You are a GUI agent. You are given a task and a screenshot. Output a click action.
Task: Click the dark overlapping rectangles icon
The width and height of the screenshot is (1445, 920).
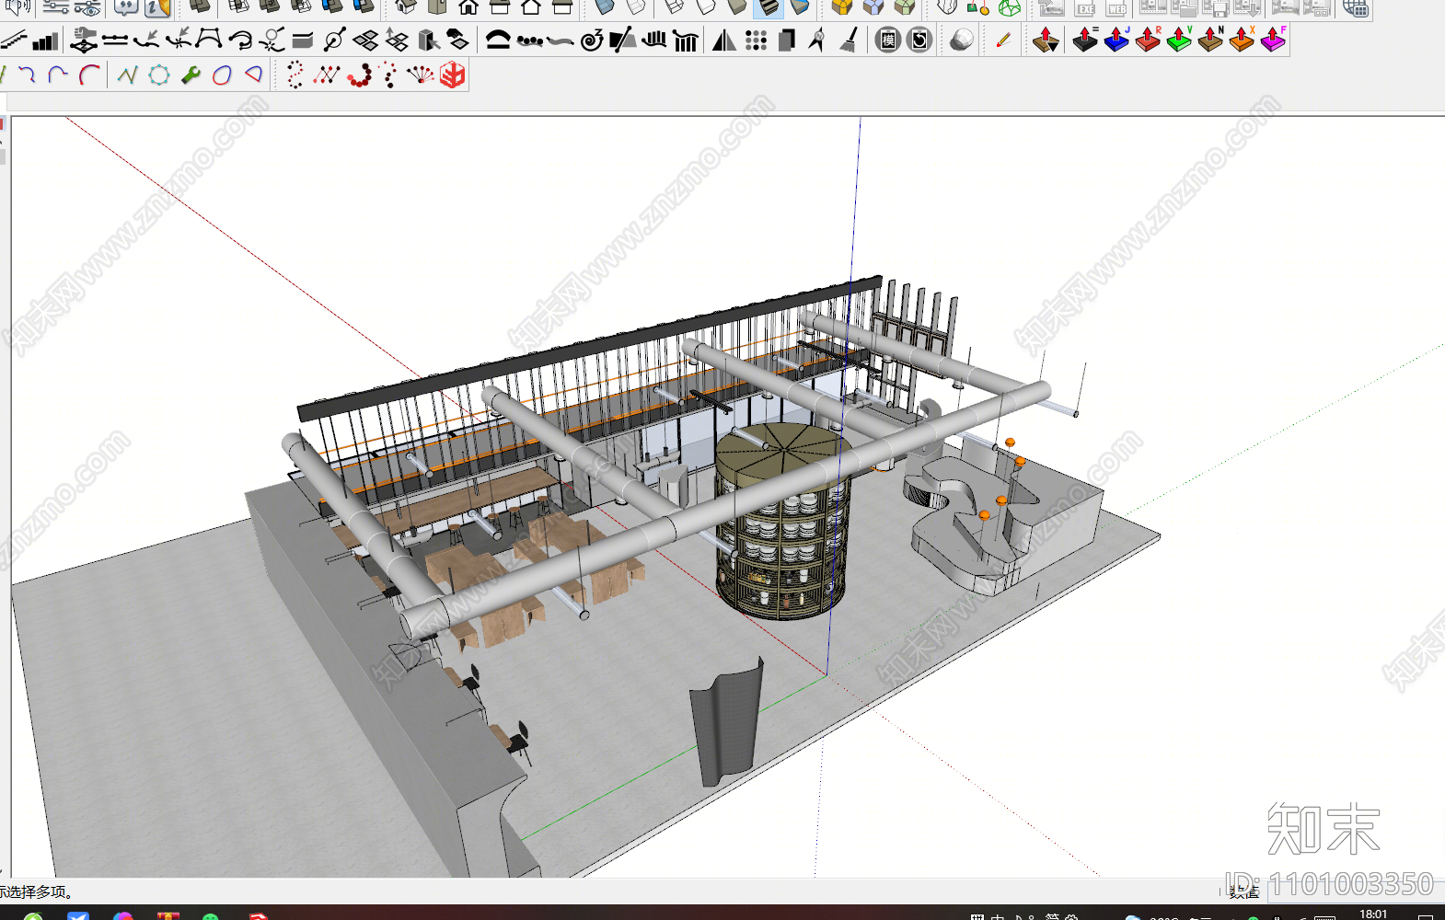click(787, 40)
